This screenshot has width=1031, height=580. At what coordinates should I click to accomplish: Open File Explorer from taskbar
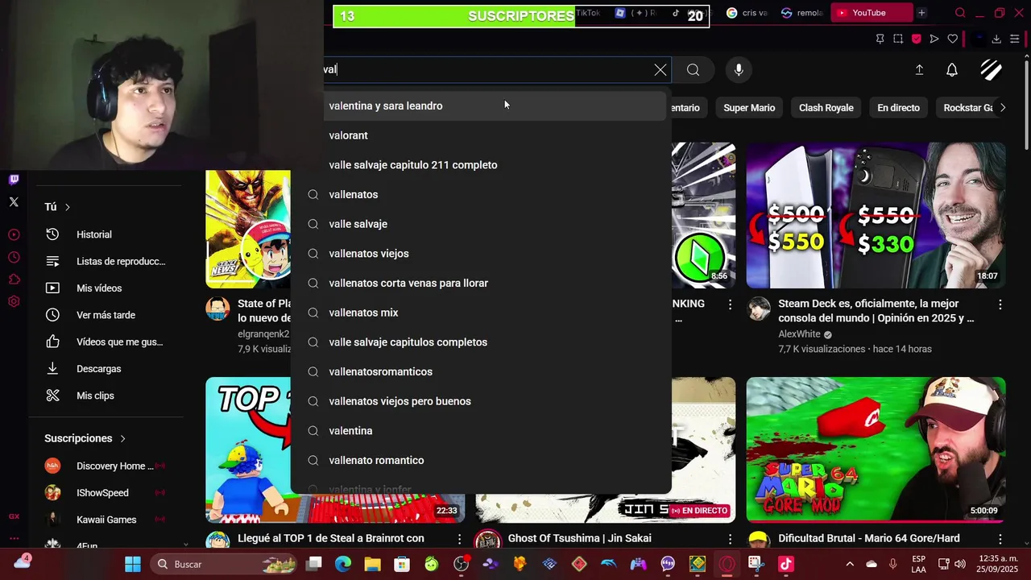click(x=372, y=564)
